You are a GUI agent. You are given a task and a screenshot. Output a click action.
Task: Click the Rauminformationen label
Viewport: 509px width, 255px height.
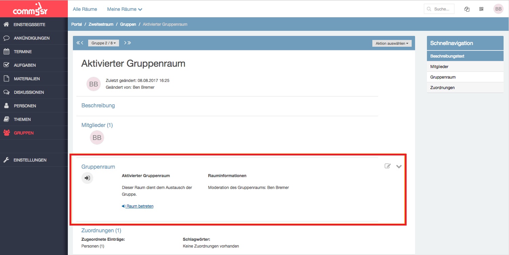(227, 176)
